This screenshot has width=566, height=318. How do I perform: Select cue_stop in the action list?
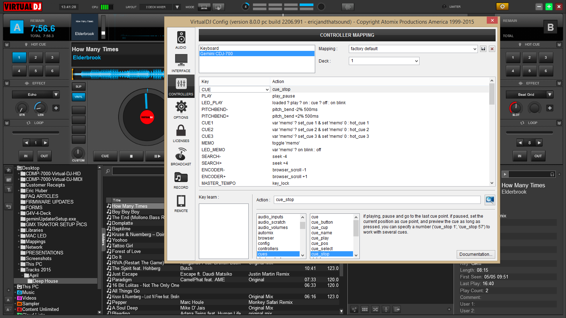(332, 254)
